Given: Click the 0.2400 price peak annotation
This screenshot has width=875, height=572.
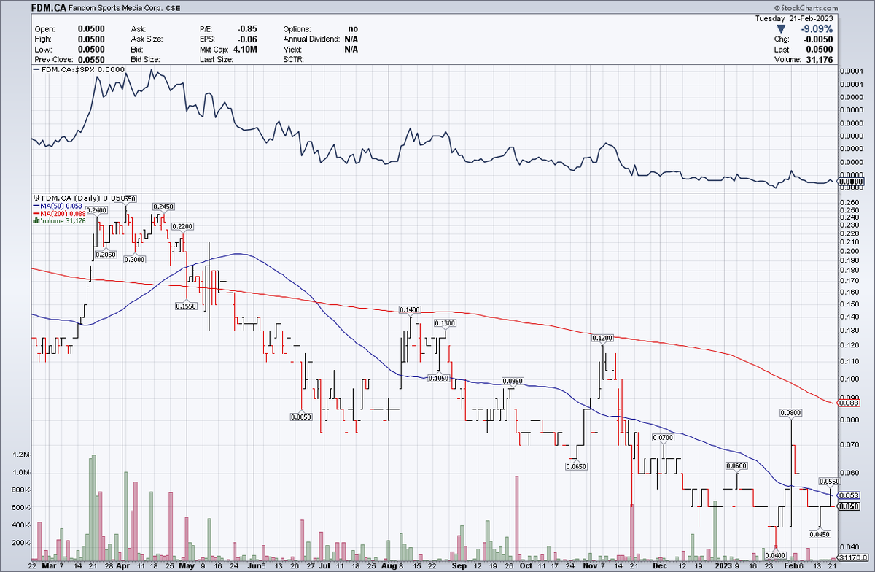Looking at the screenshot, I should pyautogui.click(x=96, y=210).
